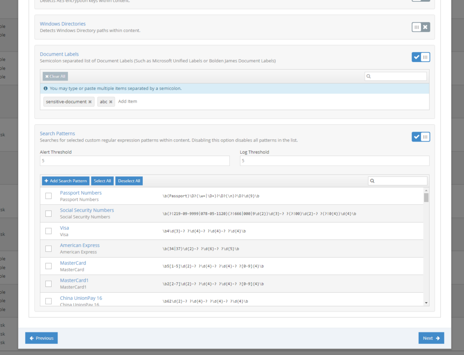Click the Document Labels heading
464x355 pixels.
click(x=59, y=54)
